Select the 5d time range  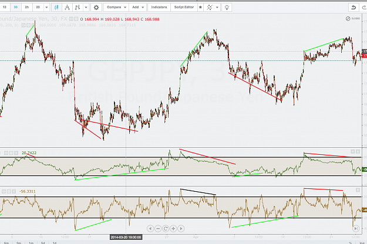pos(43,243)
